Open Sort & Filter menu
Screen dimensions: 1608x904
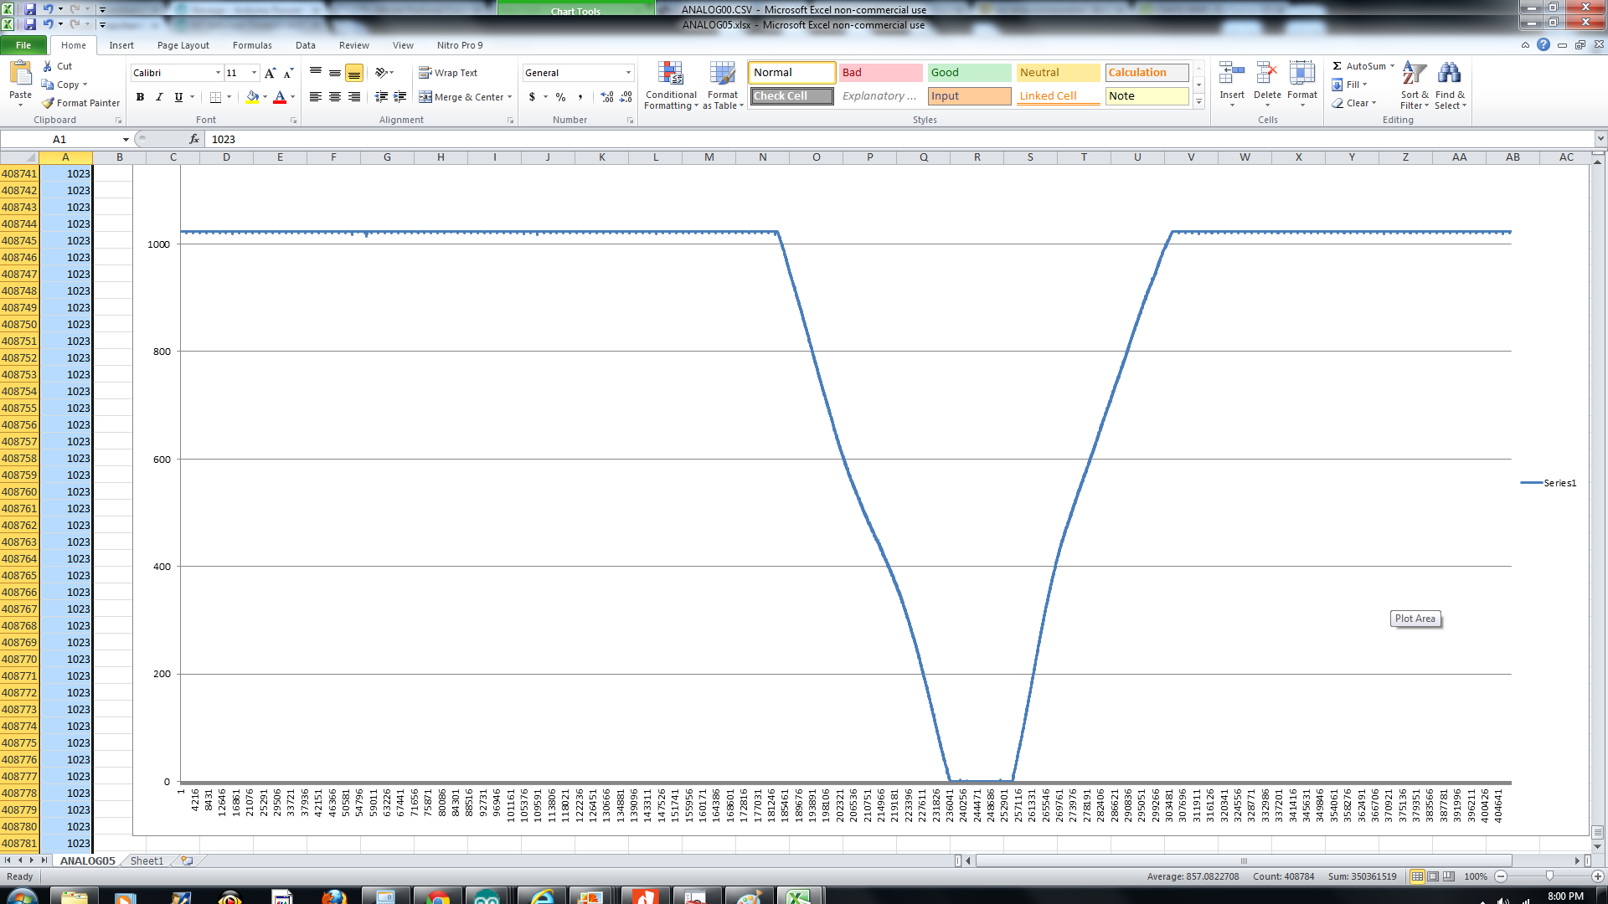pyautogui.click(x=1415, y=85)
